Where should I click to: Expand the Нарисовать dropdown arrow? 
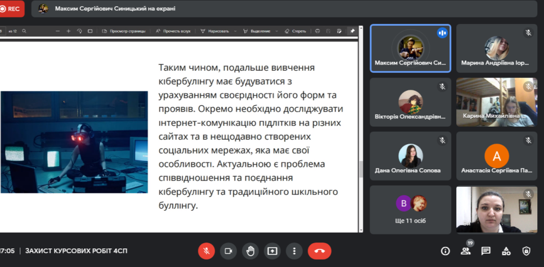235,31
